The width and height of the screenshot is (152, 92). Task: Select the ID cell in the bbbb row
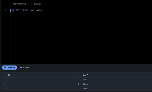point(44,84)
